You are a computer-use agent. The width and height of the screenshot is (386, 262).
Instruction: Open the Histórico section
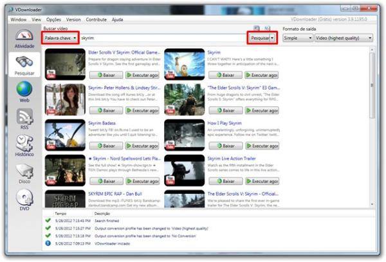(x=24, y=146)
